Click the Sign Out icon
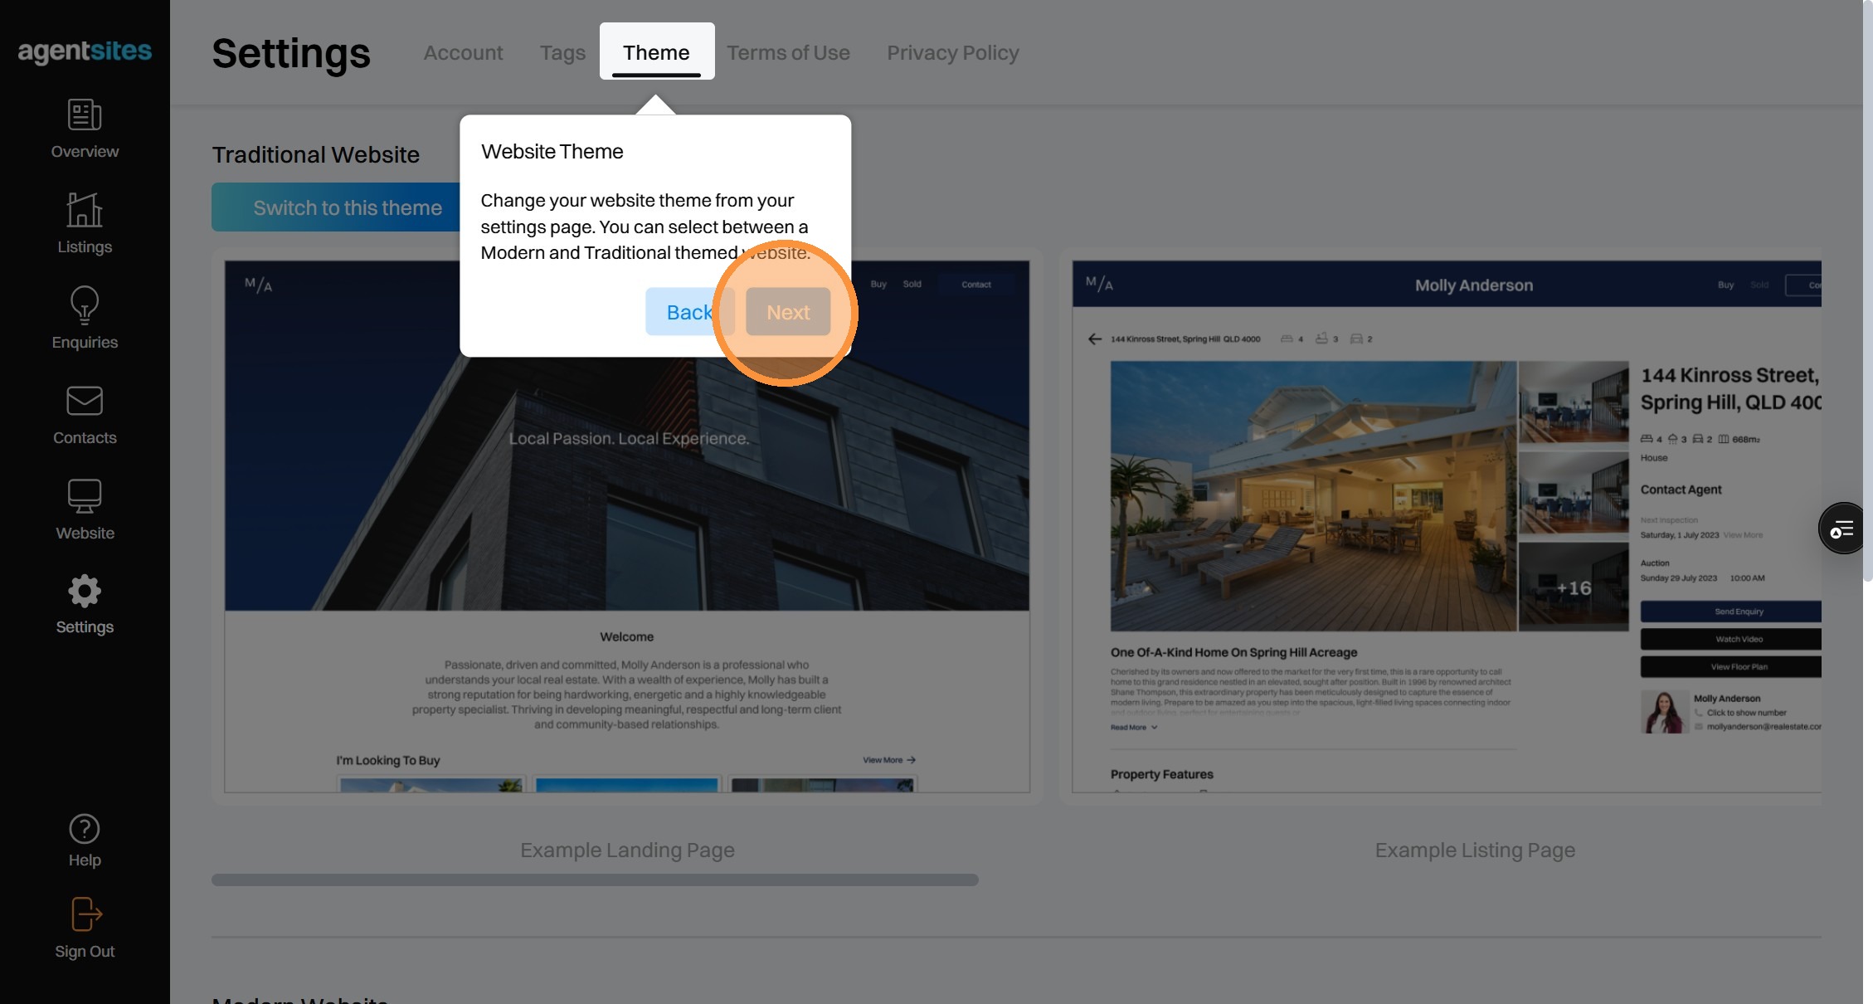 (x=85, y=914)
